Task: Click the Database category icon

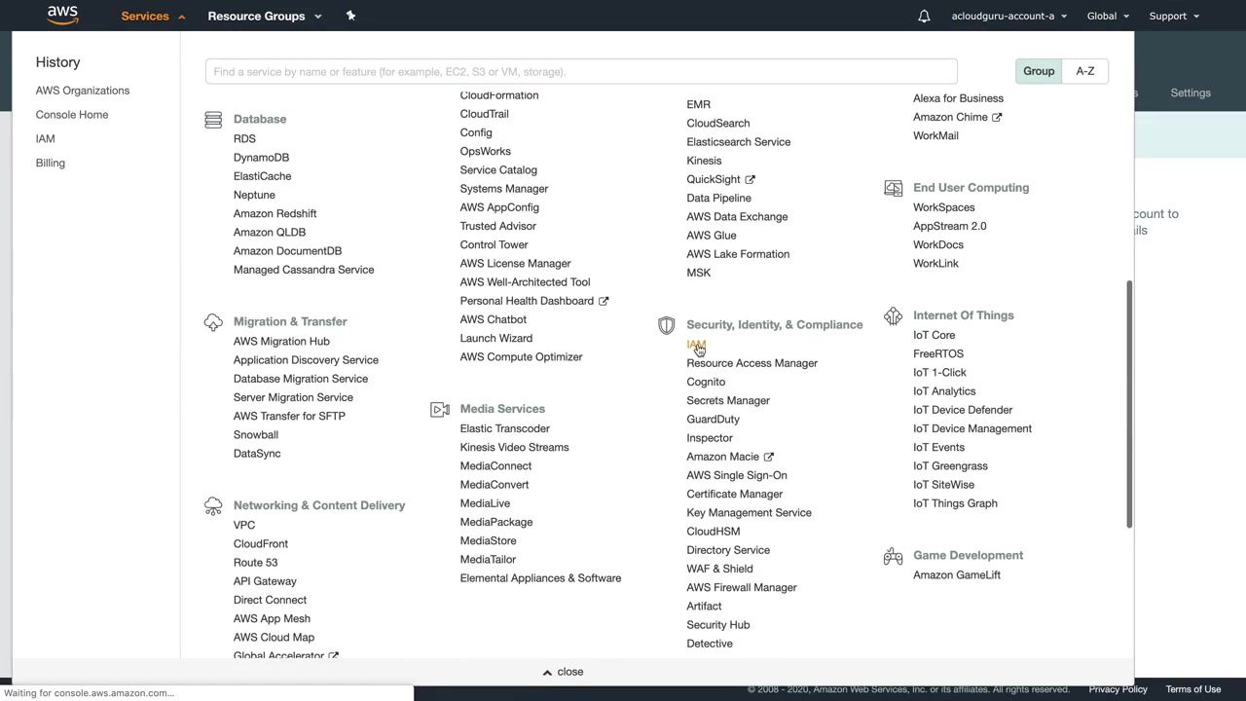Action: pos(213,120)
